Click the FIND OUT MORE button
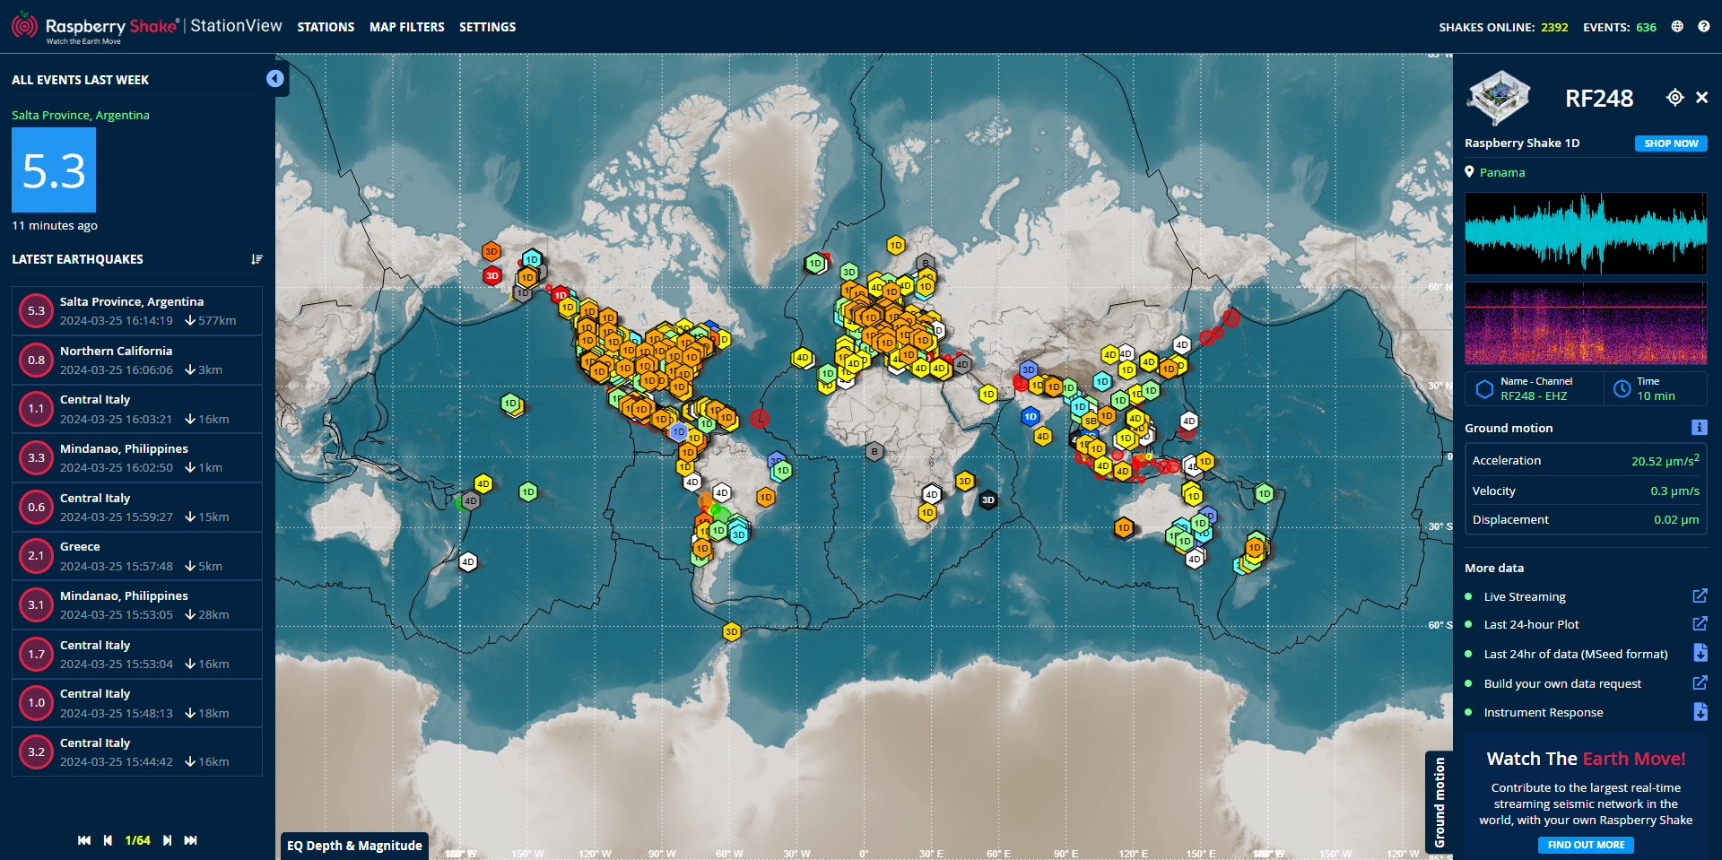The image size is (1722, 860). (1586, 845)
